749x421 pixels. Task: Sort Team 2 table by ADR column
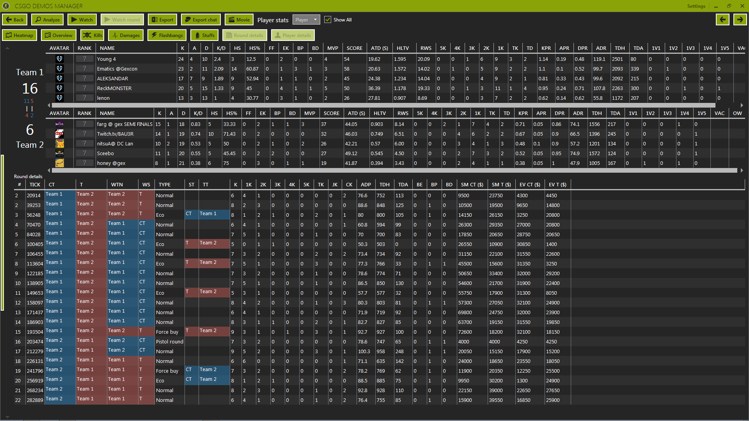tap(578, 113)
